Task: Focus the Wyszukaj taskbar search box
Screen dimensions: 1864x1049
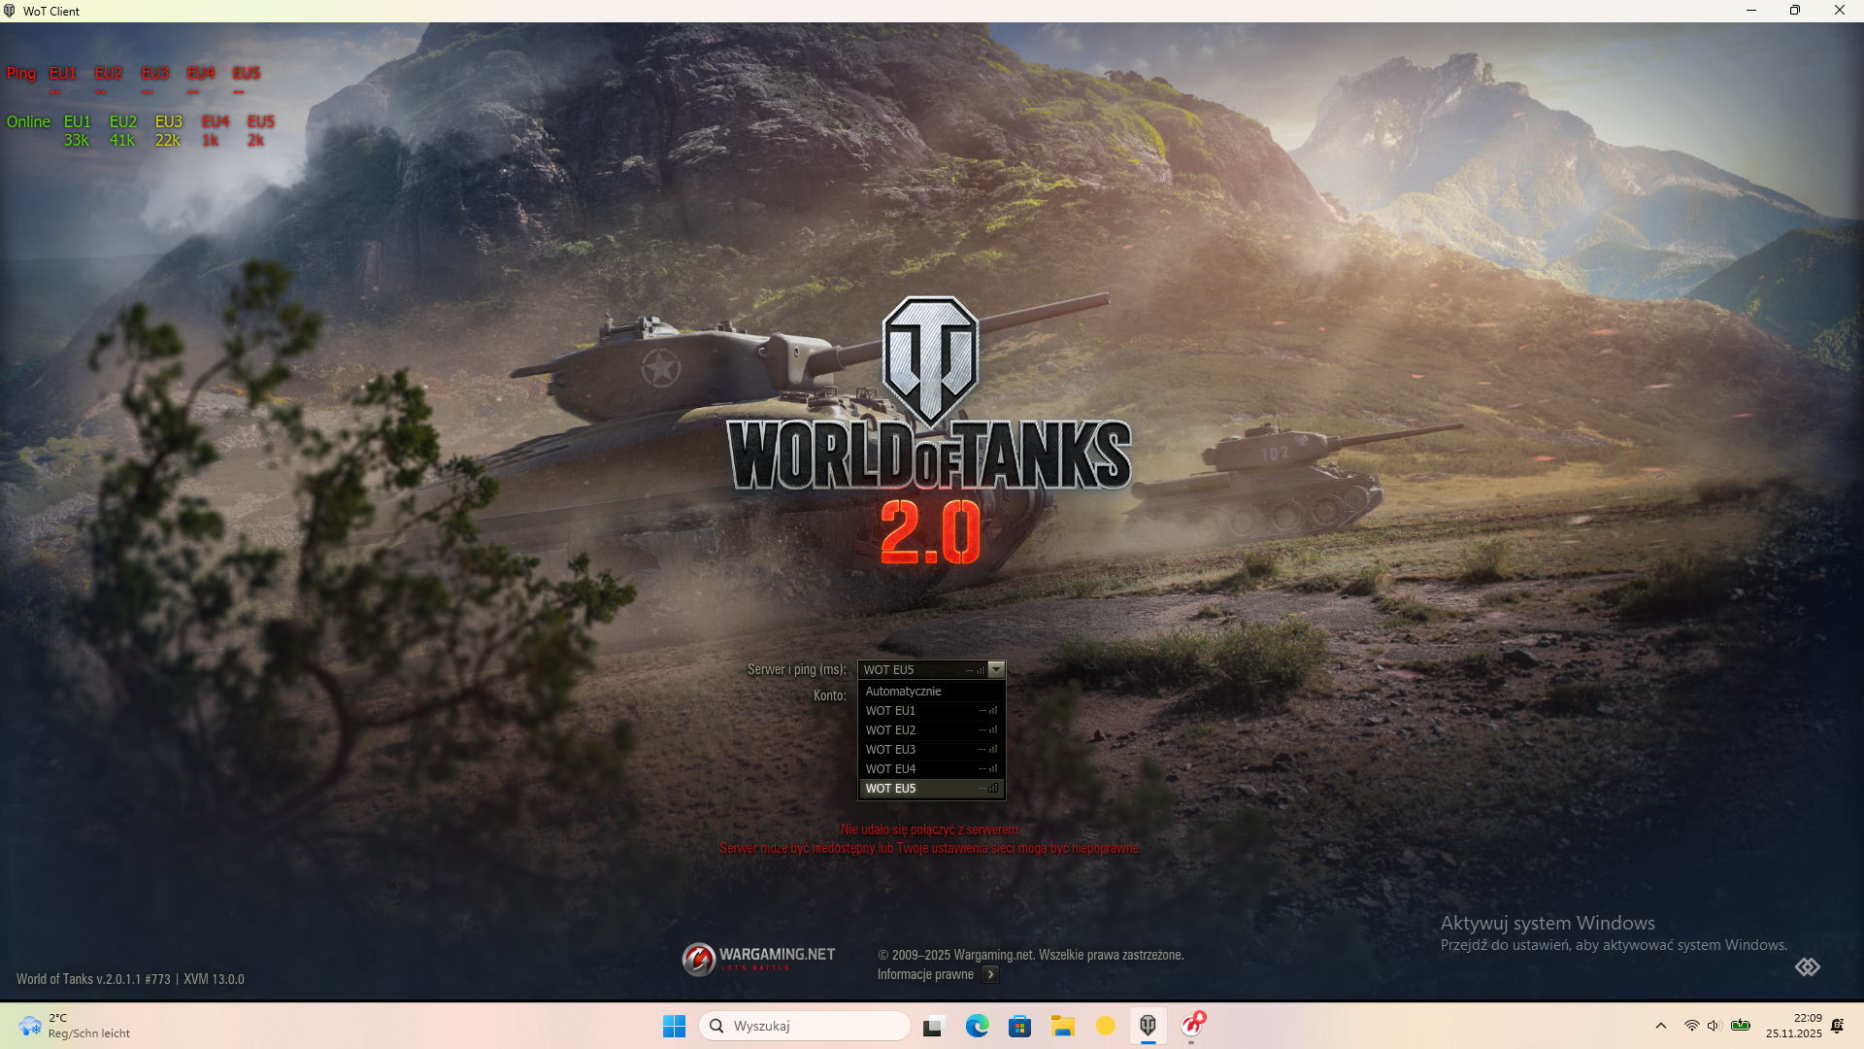Action: [x=805, y=1026]
